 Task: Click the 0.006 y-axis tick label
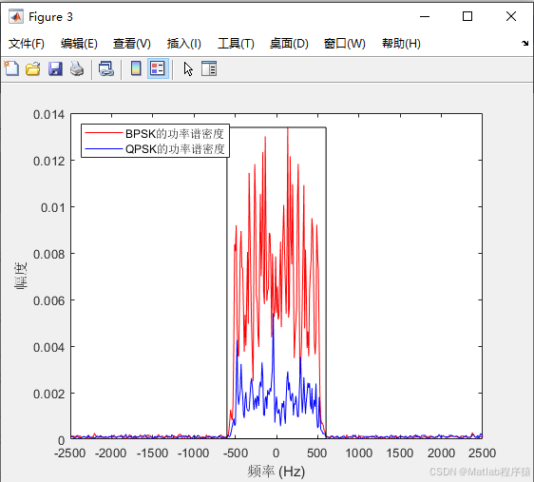click(48, 300)
